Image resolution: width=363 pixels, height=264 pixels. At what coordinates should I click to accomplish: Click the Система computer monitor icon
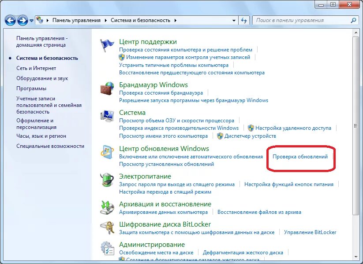[107, 116]
